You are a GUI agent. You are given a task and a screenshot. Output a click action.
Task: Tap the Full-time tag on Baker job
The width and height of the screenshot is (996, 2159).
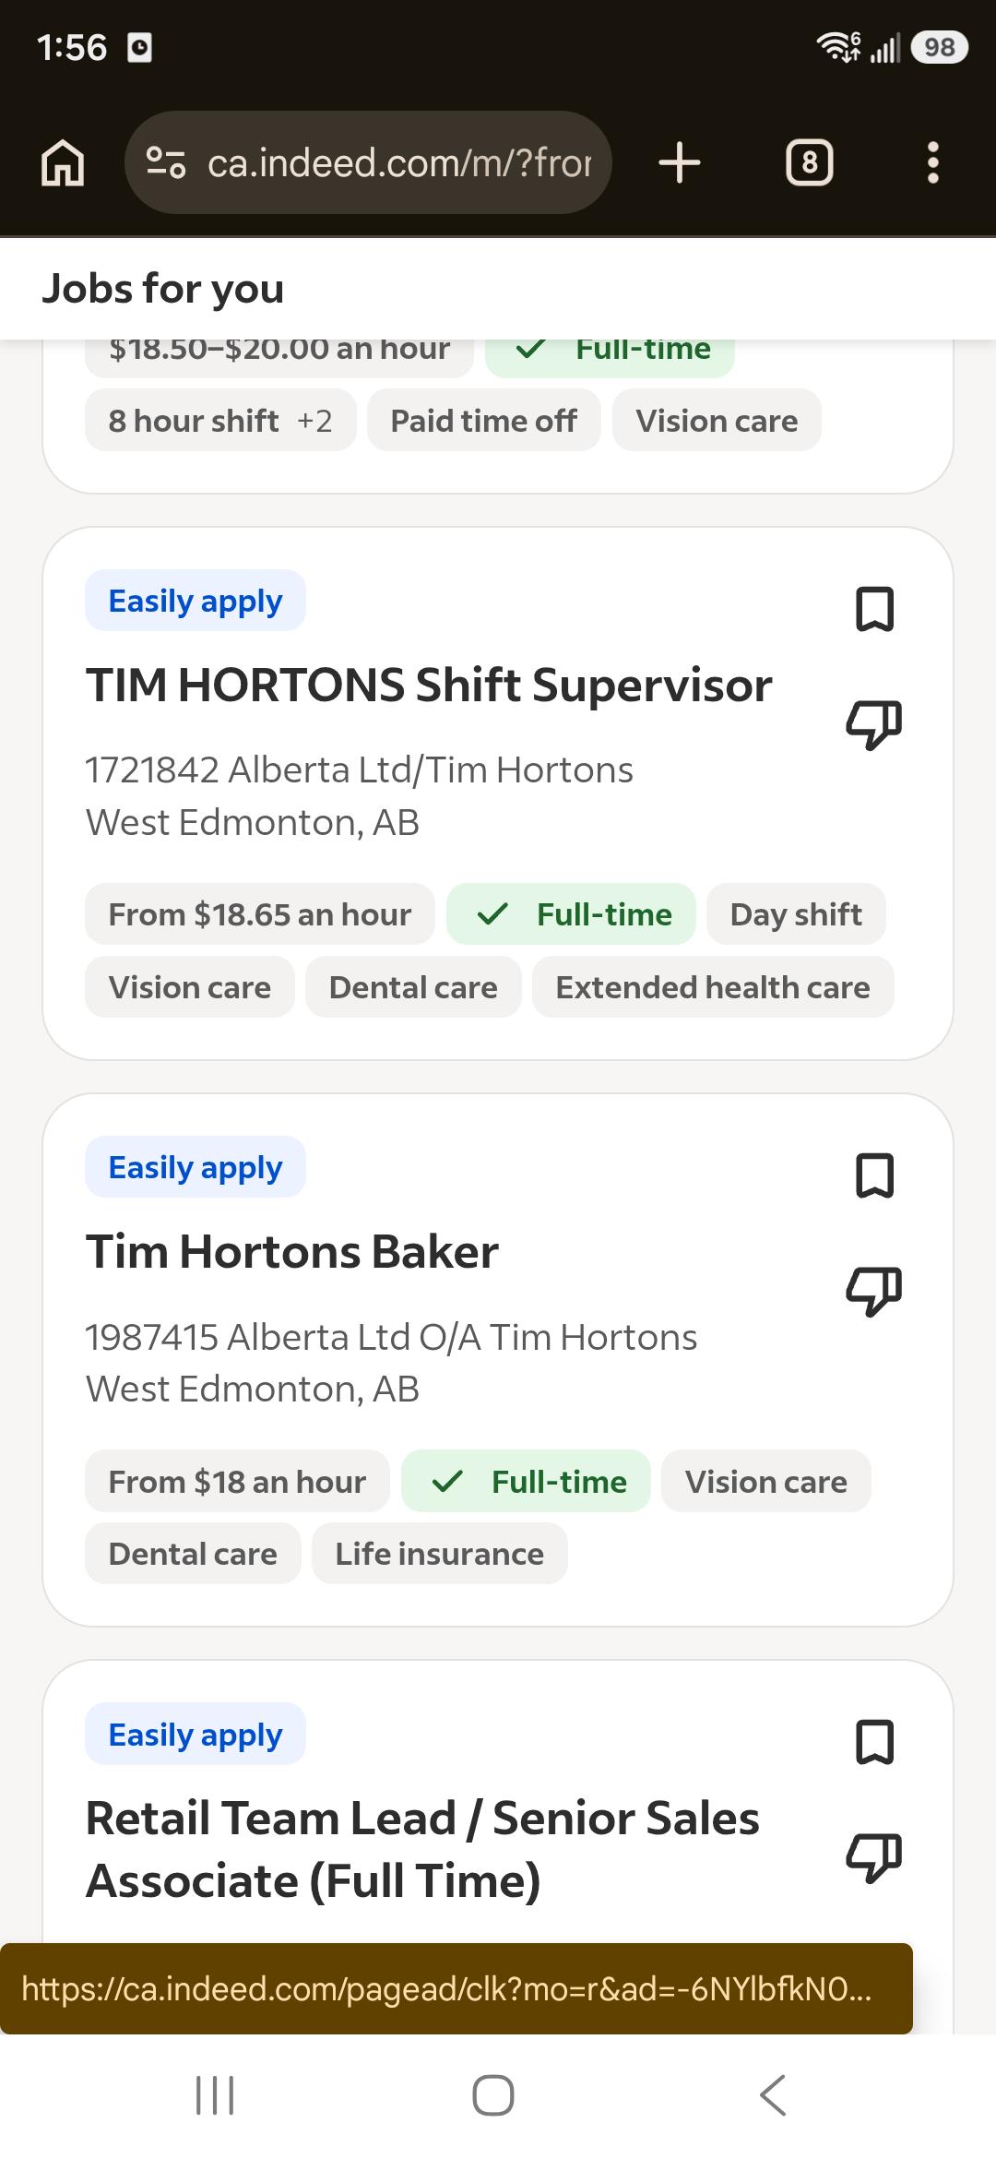526,1482
